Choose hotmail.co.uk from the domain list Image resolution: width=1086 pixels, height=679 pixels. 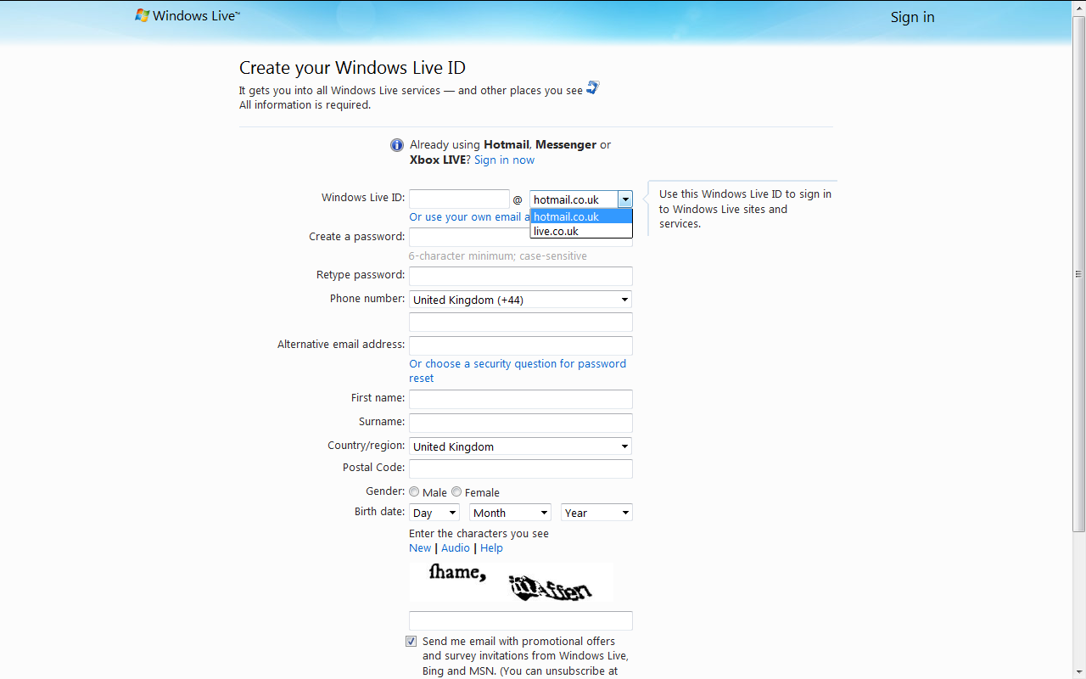click(x=581, y=216)
